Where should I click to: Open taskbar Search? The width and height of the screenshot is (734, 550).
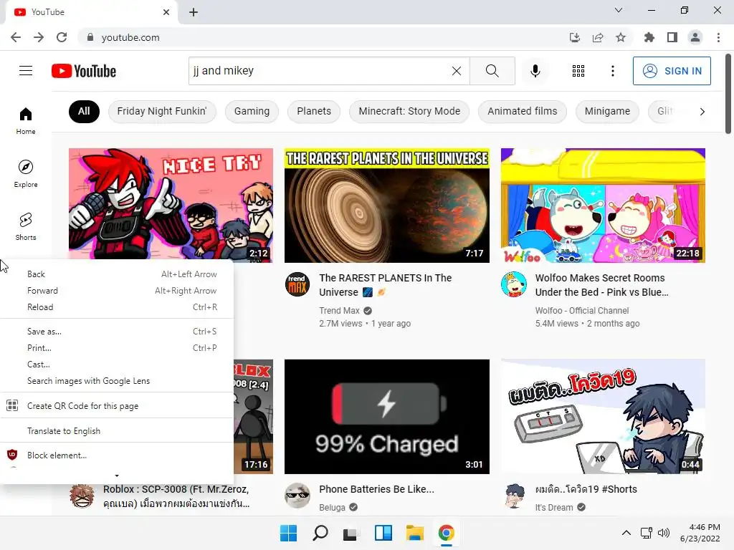tap(320, 533)
